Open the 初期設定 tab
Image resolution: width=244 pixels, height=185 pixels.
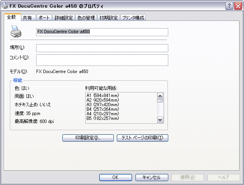click(109, 18)
